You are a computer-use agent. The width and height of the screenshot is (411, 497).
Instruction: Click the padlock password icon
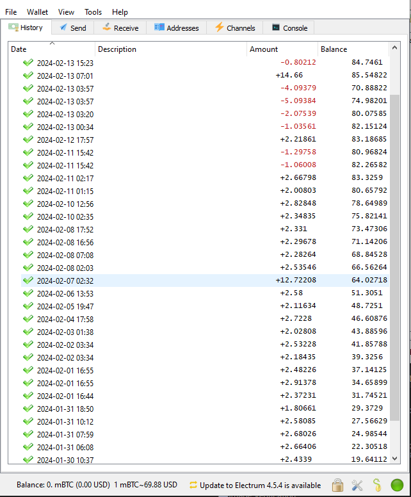click(x=337, y=485)
